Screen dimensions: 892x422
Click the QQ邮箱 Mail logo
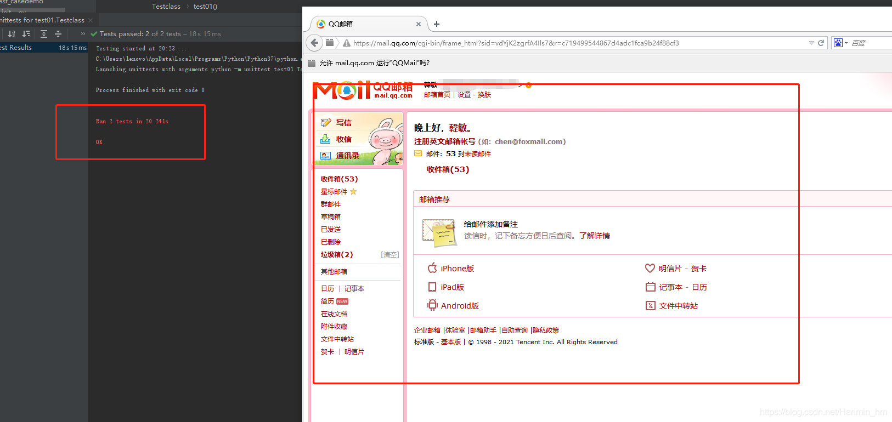click(363, 90)
